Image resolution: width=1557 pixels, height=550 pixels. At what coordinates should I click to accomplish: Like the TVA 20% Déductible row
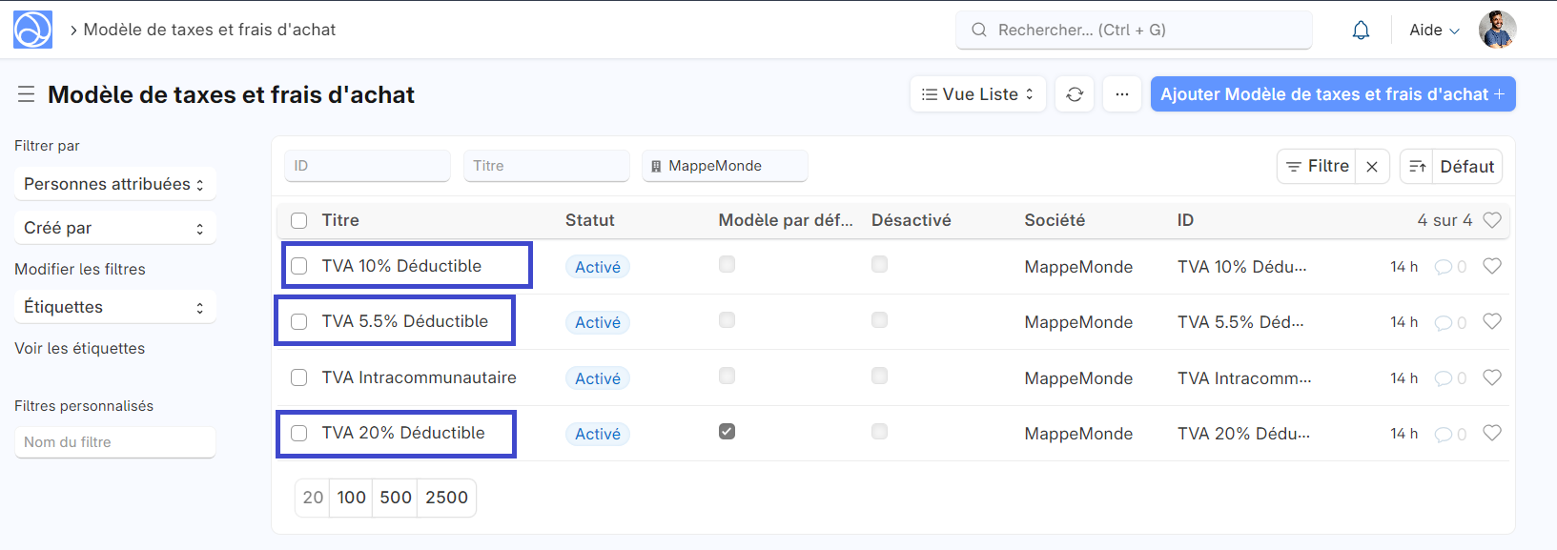1492,433
